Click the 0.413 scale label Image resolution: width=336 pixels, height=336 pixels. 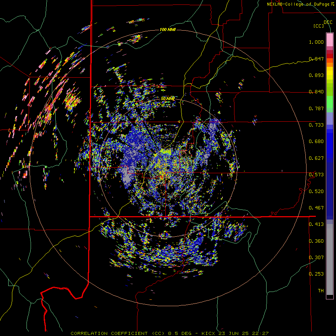pyautogui.click(x=316, y=224)
